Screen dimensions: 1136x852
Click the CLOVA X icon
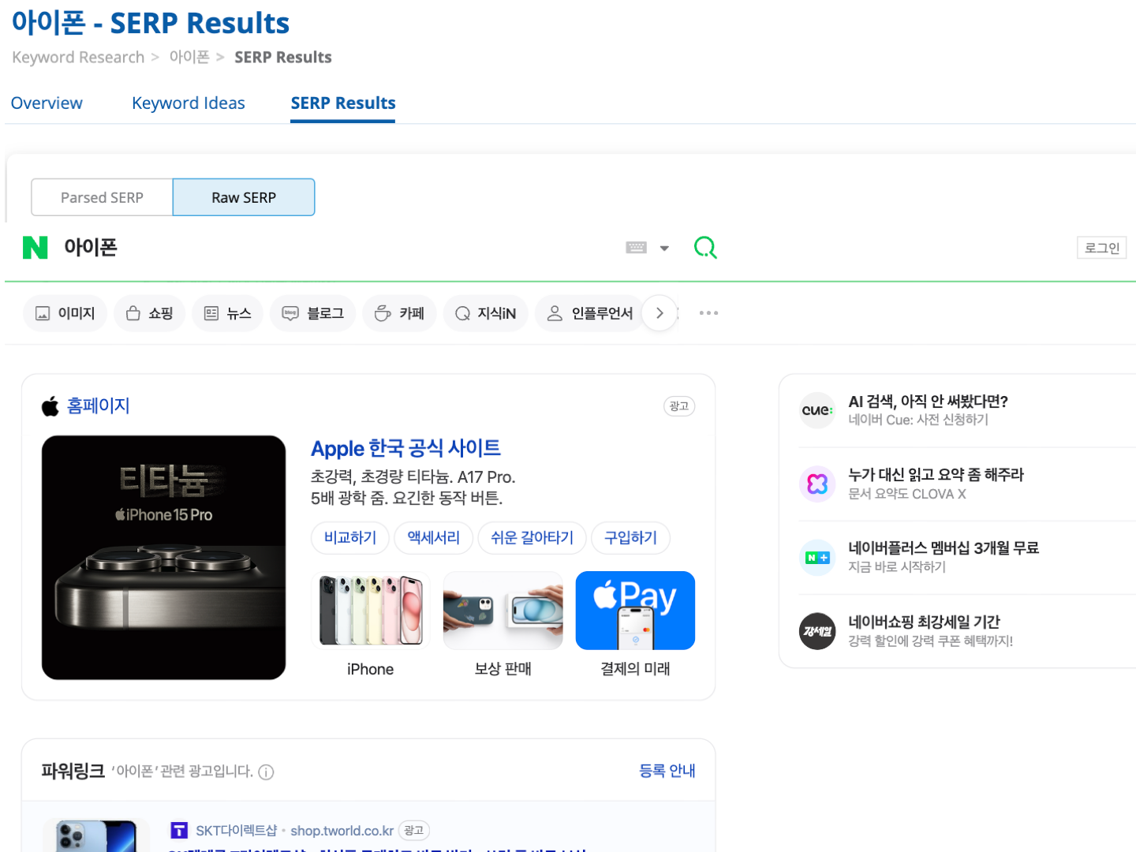[x=817, y=484]
